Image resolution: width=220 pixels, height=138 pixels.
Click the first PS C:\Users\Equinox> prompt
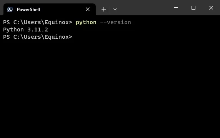pos(38,22)
